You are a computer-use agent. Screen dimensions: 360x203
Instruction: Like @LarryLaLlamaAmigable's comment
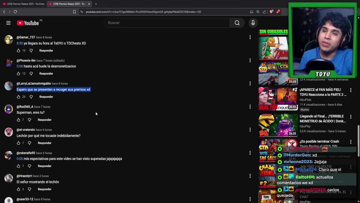19,97
